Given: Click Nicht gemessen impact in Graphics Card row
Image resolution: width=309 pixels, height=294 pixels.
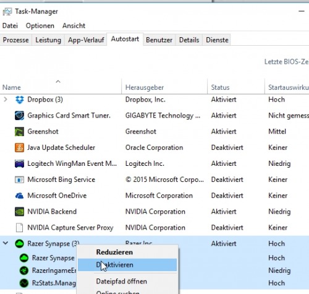Looking at the screenshot, I should tap(289, 116).
